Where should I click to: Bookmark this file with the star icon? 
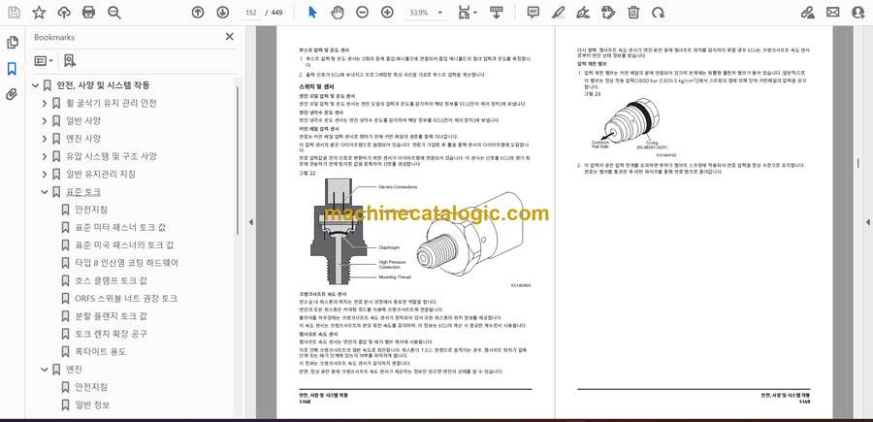(x=39, y=13)
